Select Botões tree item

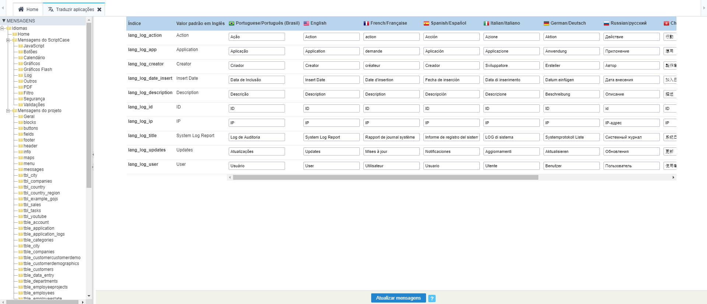click(30, 52)
